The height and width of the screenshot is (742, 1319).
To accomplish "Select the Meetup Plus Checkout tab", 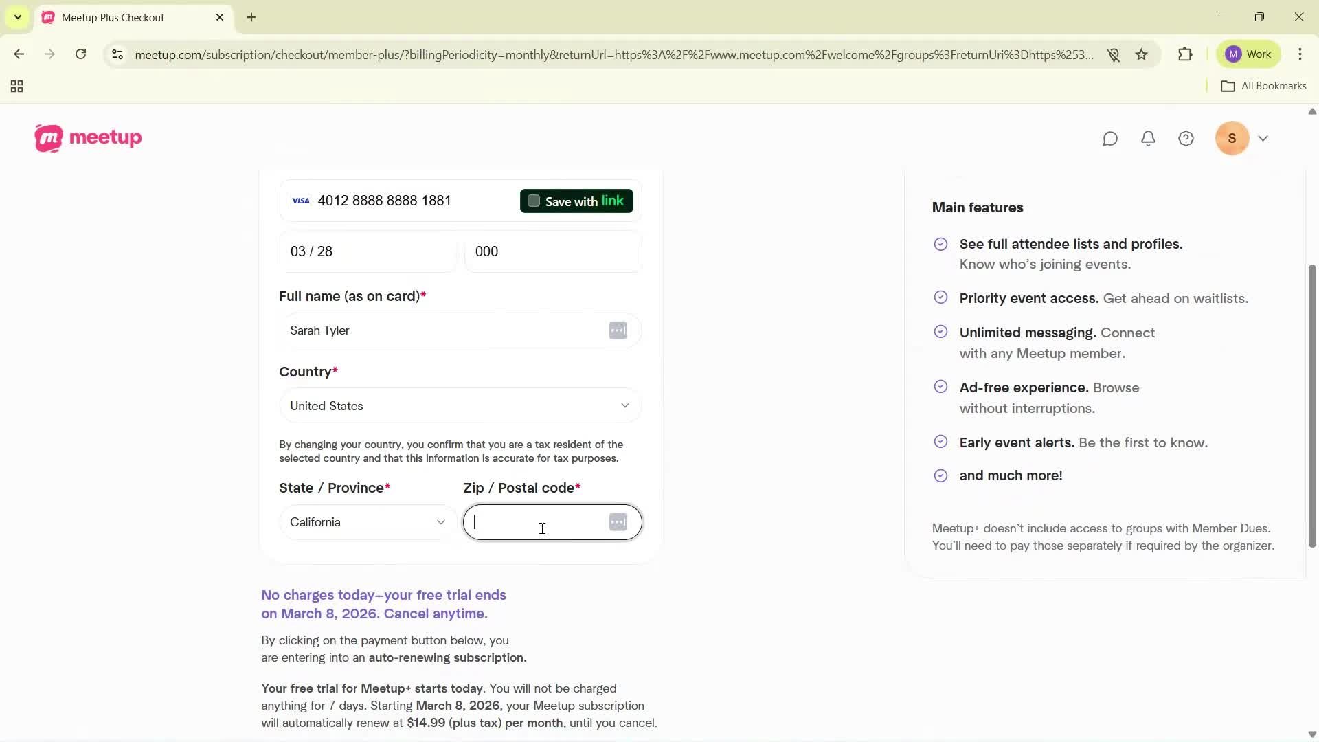I will pyautogui.click(x=124, y=17).
